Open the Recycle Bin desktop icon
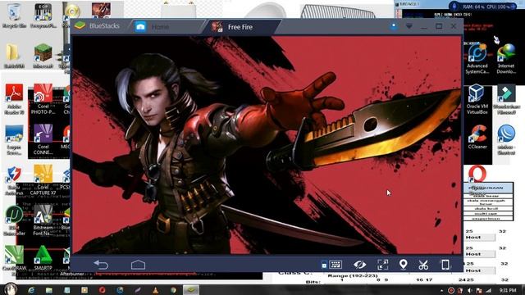This screenshot has height=295, width=525. pyautogui.click(x=14, y=16)
